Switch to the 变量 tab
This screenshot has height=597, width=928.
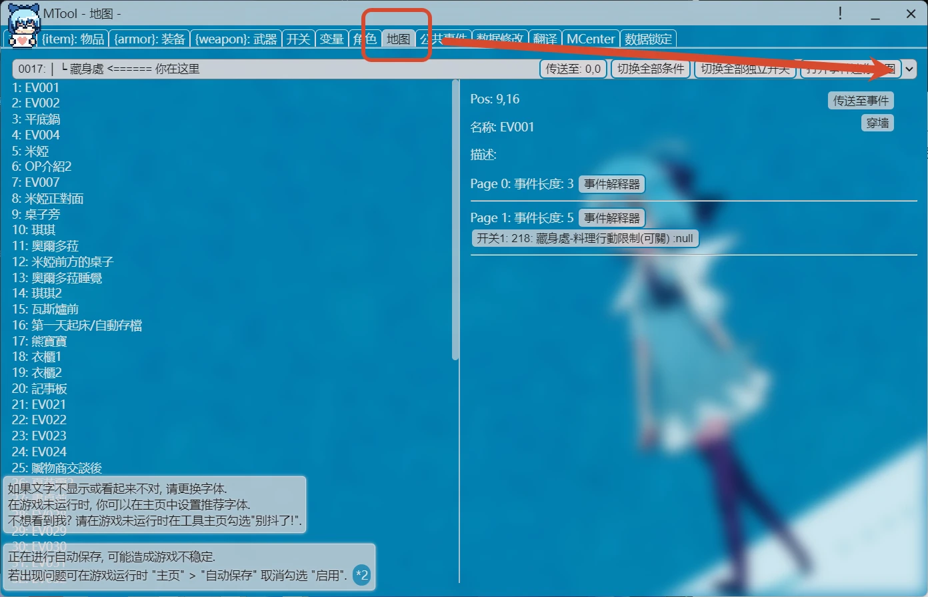(x=331, y=39)
